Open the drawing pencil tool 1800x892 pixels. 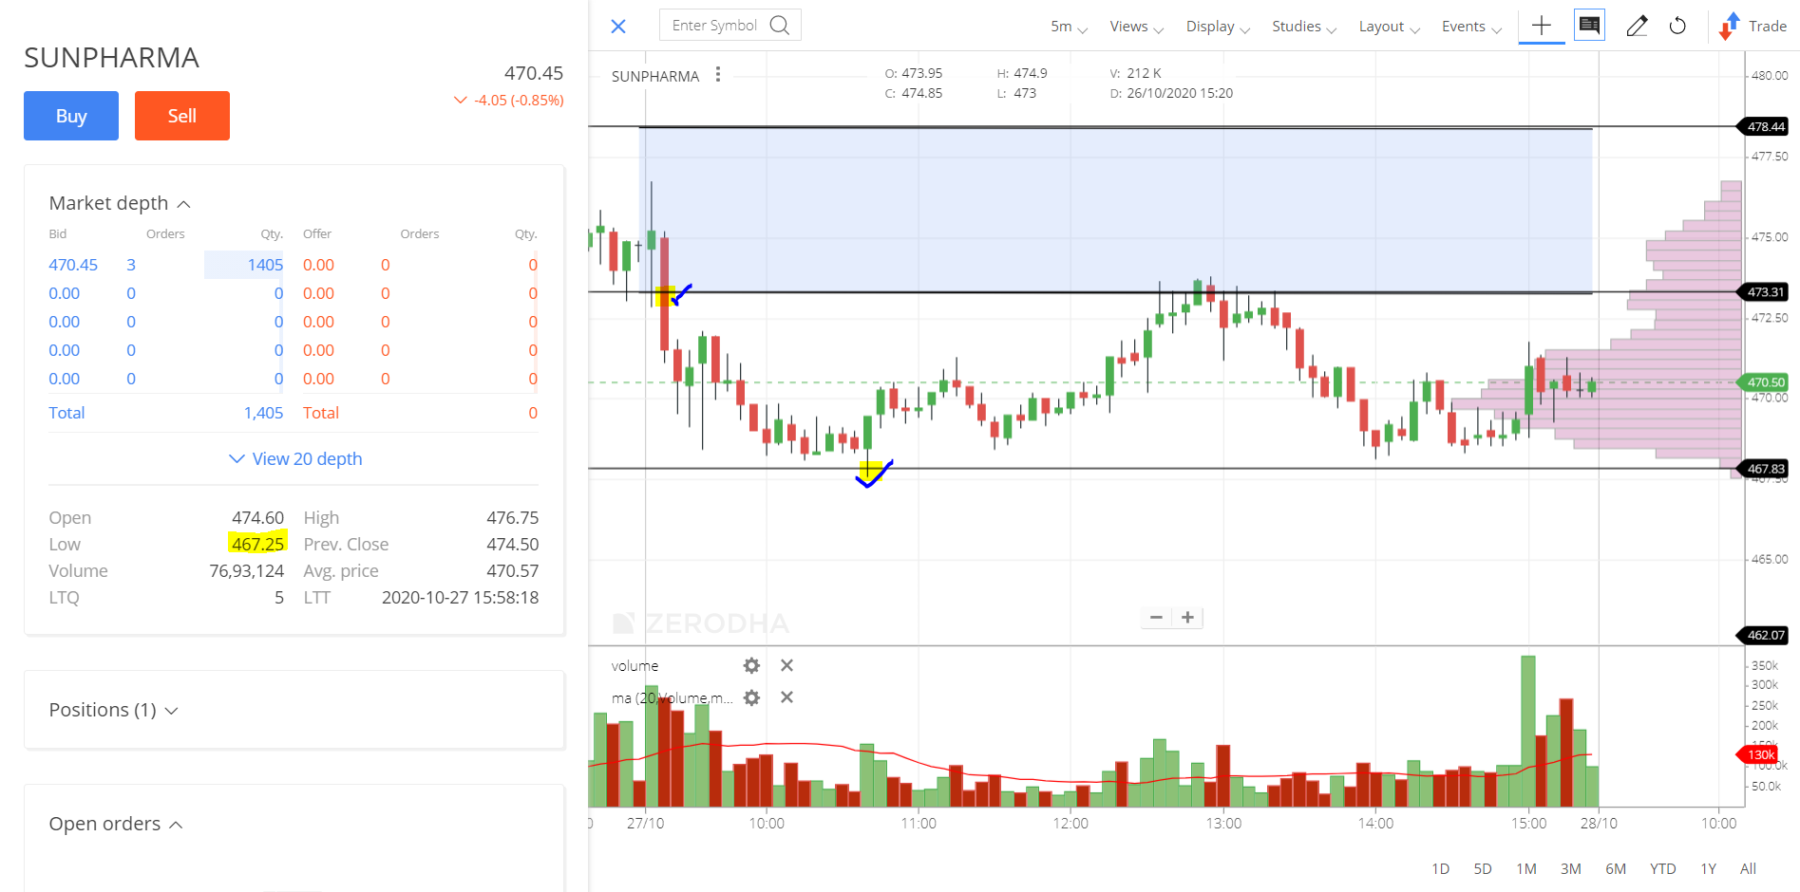click(1637, 26)
